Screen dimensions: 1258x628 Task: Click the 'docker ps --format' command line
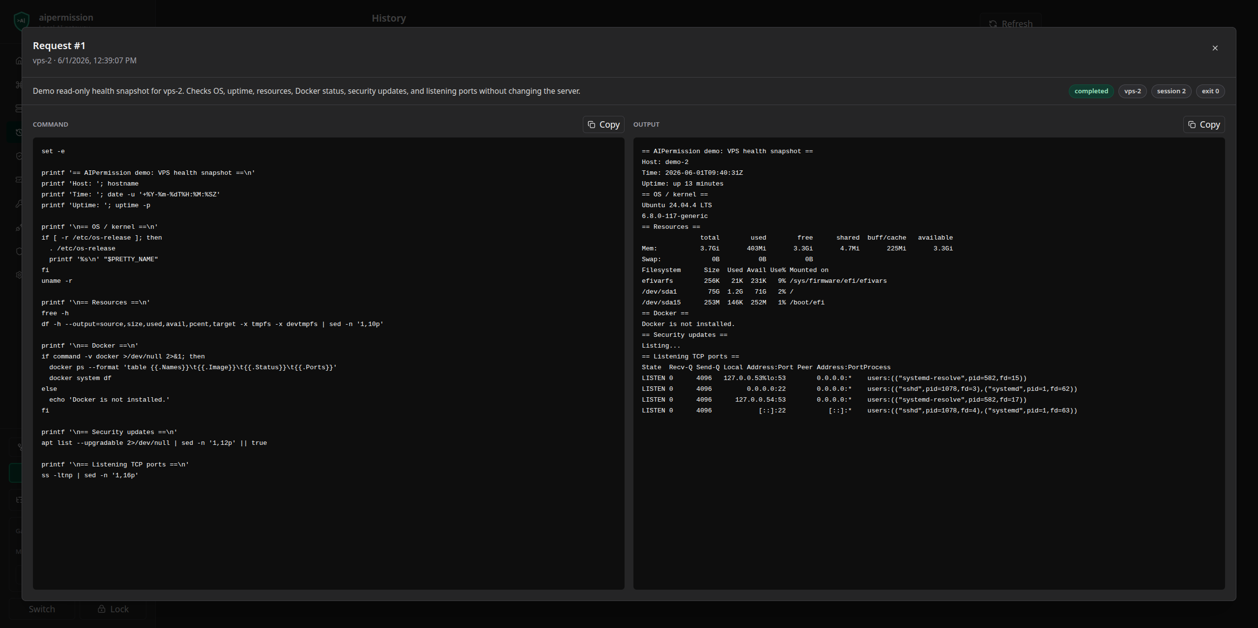(x=193, y=367)
